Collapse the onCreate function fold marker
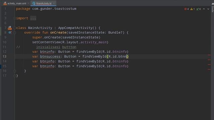 pyautogui.click(x=15, y=33)
